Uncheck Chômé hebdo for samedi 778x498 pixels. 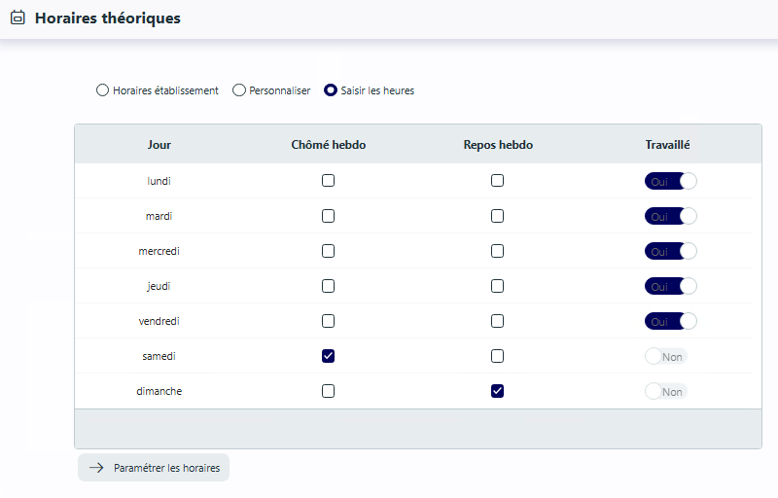pos(328,356)
